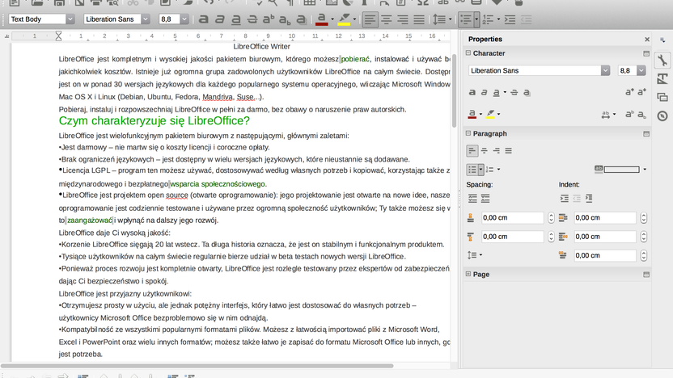Viewport: 673px width, 378px height.
Task: Align text left via toolbar
Action: [370, 19]
